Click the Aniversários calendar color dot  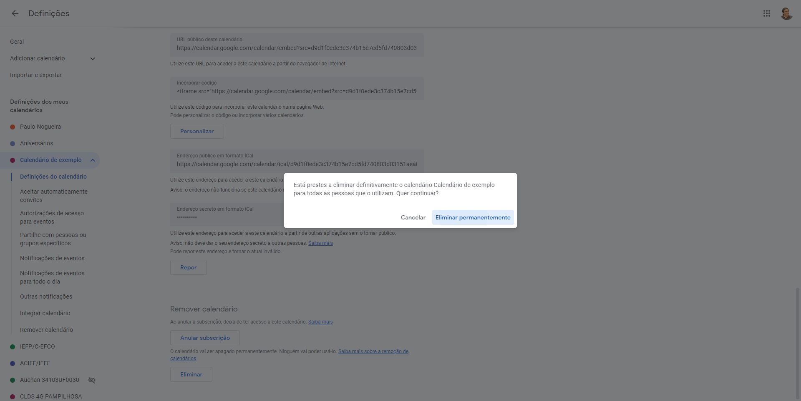[13, 144]
